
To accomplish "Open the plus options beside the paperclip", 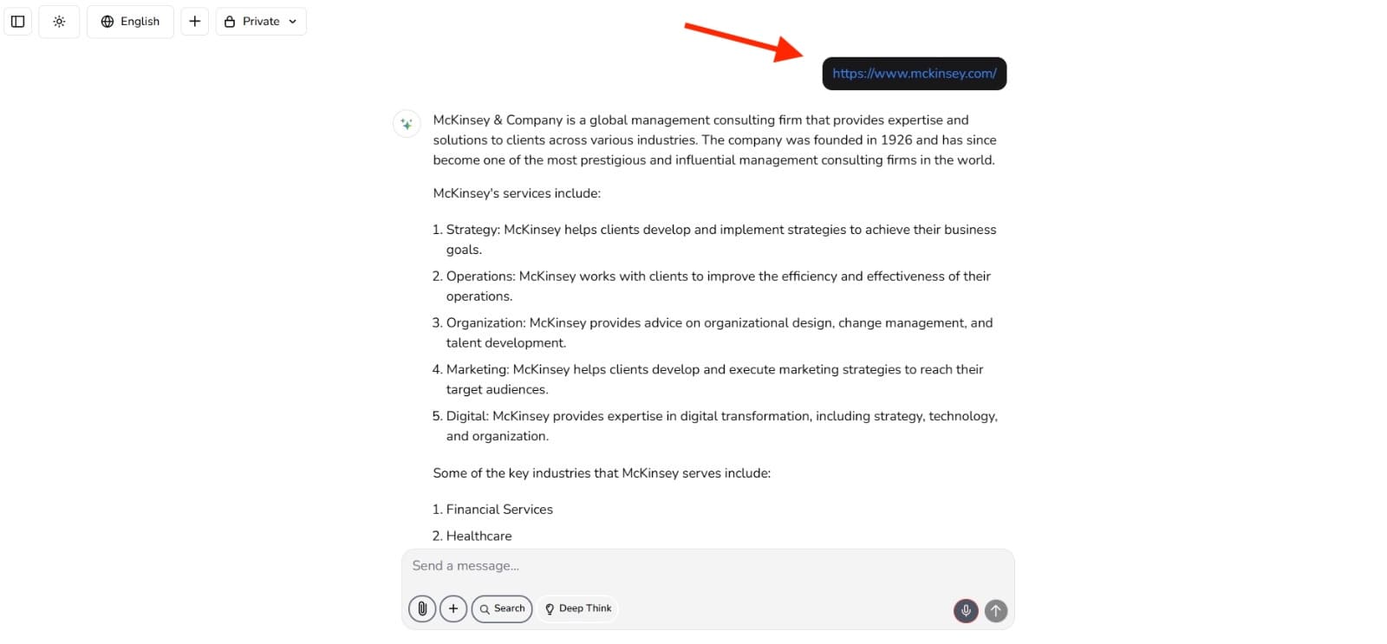I will [x=453, y=608].
